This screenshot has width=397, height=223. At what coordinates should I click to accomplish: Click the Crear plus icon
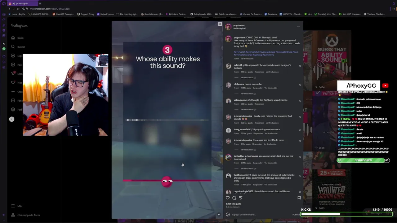13,91
